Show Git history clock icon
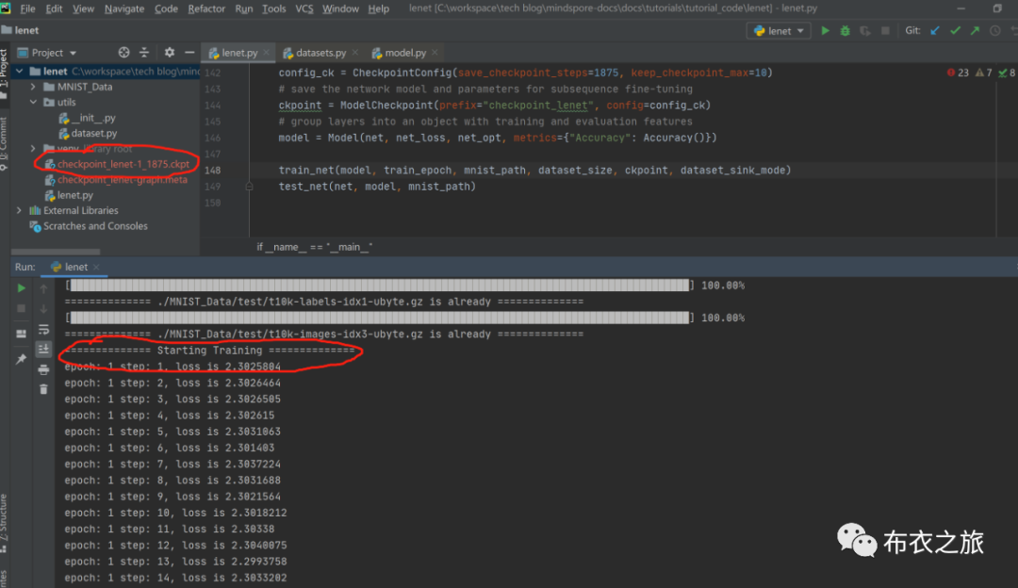The image size is (1018, 588). click(994, 30)
